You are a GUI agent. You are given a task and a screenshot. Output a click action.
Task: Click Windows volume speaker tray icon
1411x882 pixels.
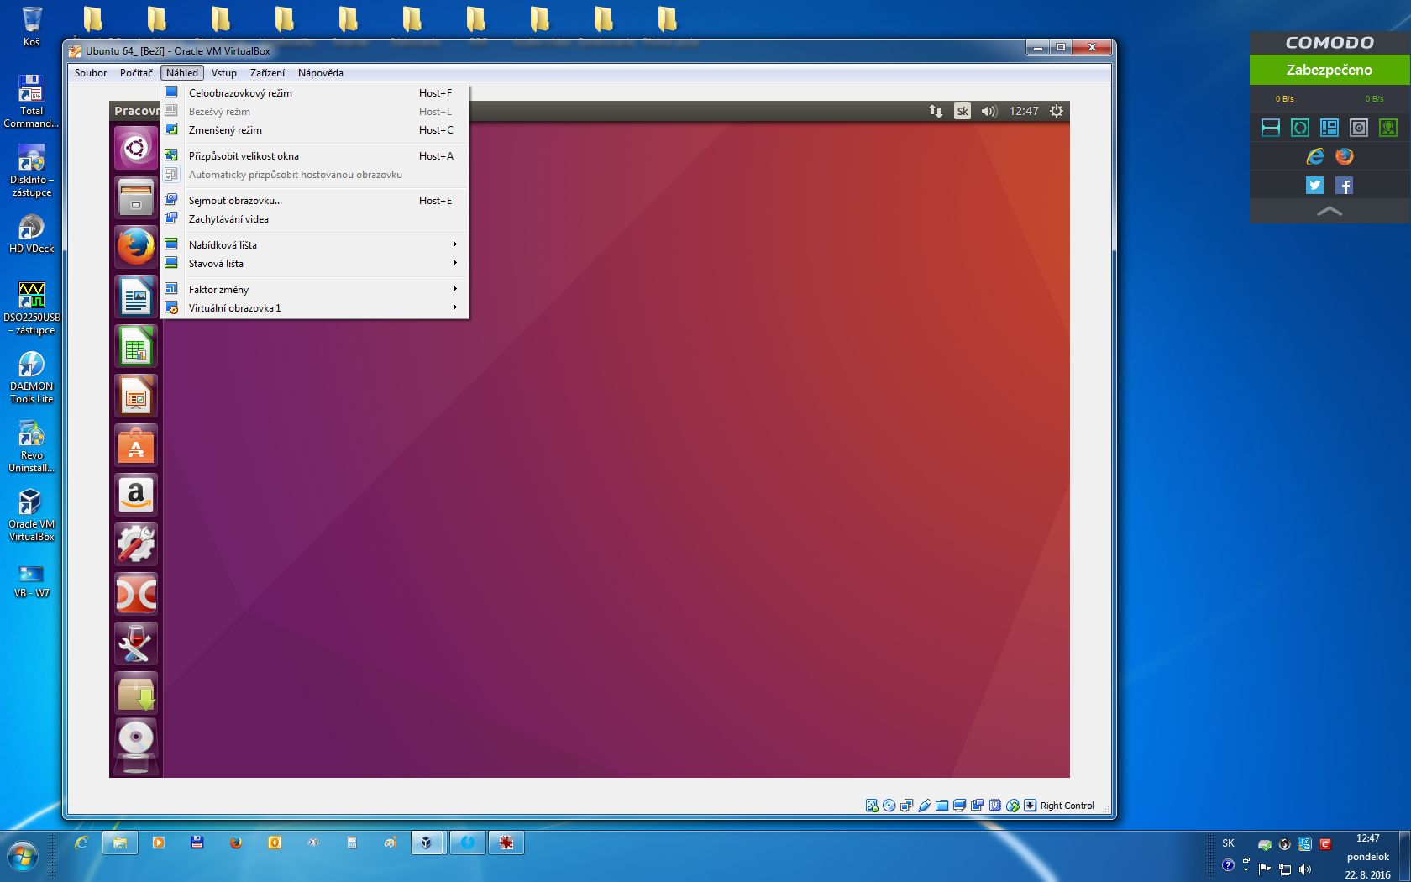coord(1304,869)
